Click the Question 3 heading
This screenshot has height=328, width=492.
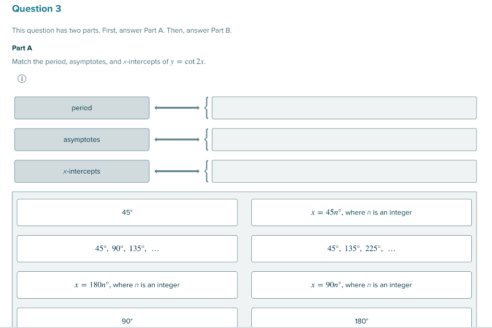(x=37, y=9)
